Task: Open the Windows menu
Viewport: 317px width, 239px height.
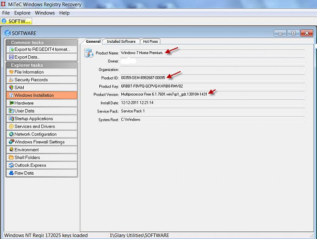Action: (x=45, y=13)
